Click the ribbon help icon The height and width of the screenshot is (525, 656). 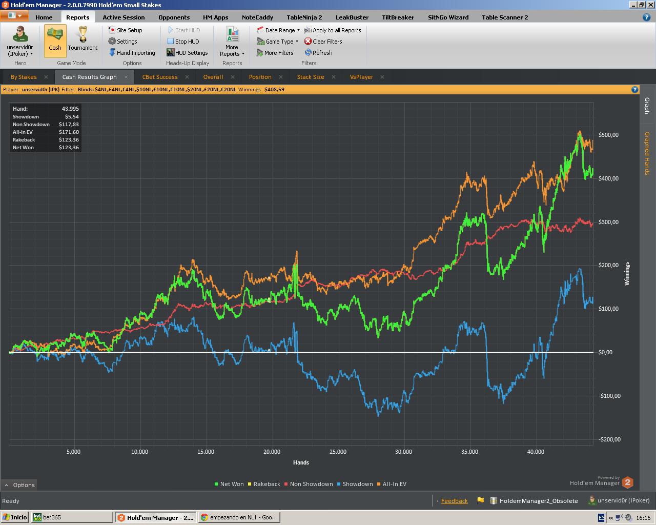(646, 17)
